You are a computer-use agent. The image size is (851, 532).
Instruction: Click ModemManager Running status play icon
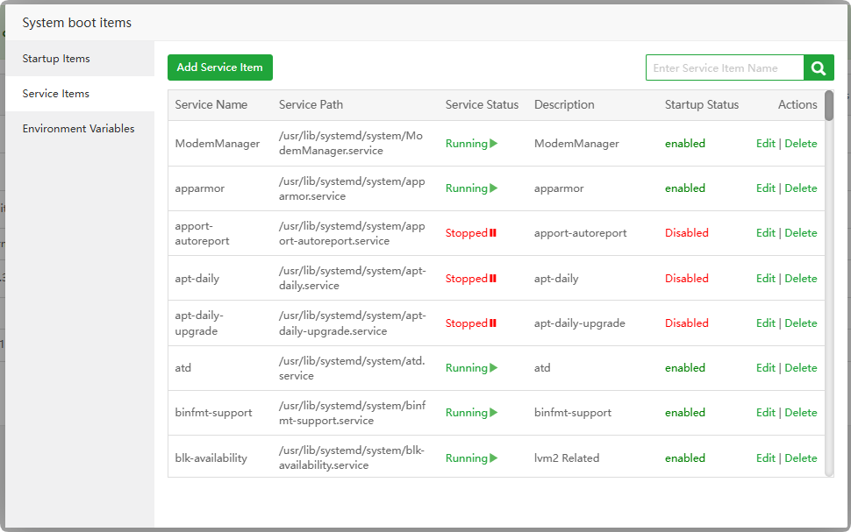(x=494, y=144)
